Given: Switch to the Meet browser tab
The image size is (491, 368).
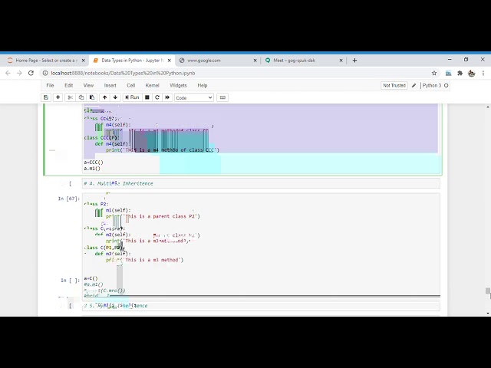Looking at the screenshot, I should pyautogui.click(x=304, y=61).
